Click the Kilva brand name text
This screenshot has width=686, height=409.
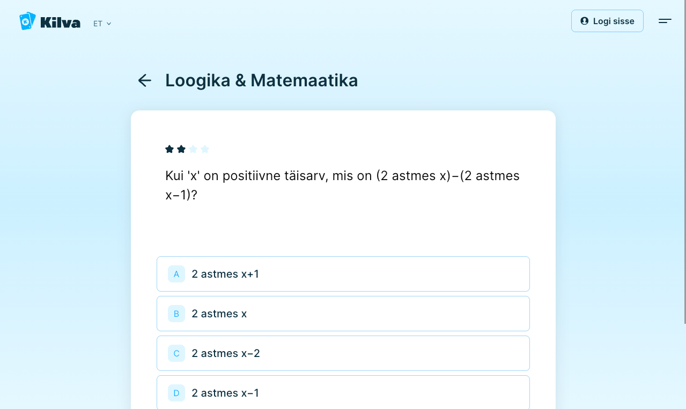pos(60,23)
